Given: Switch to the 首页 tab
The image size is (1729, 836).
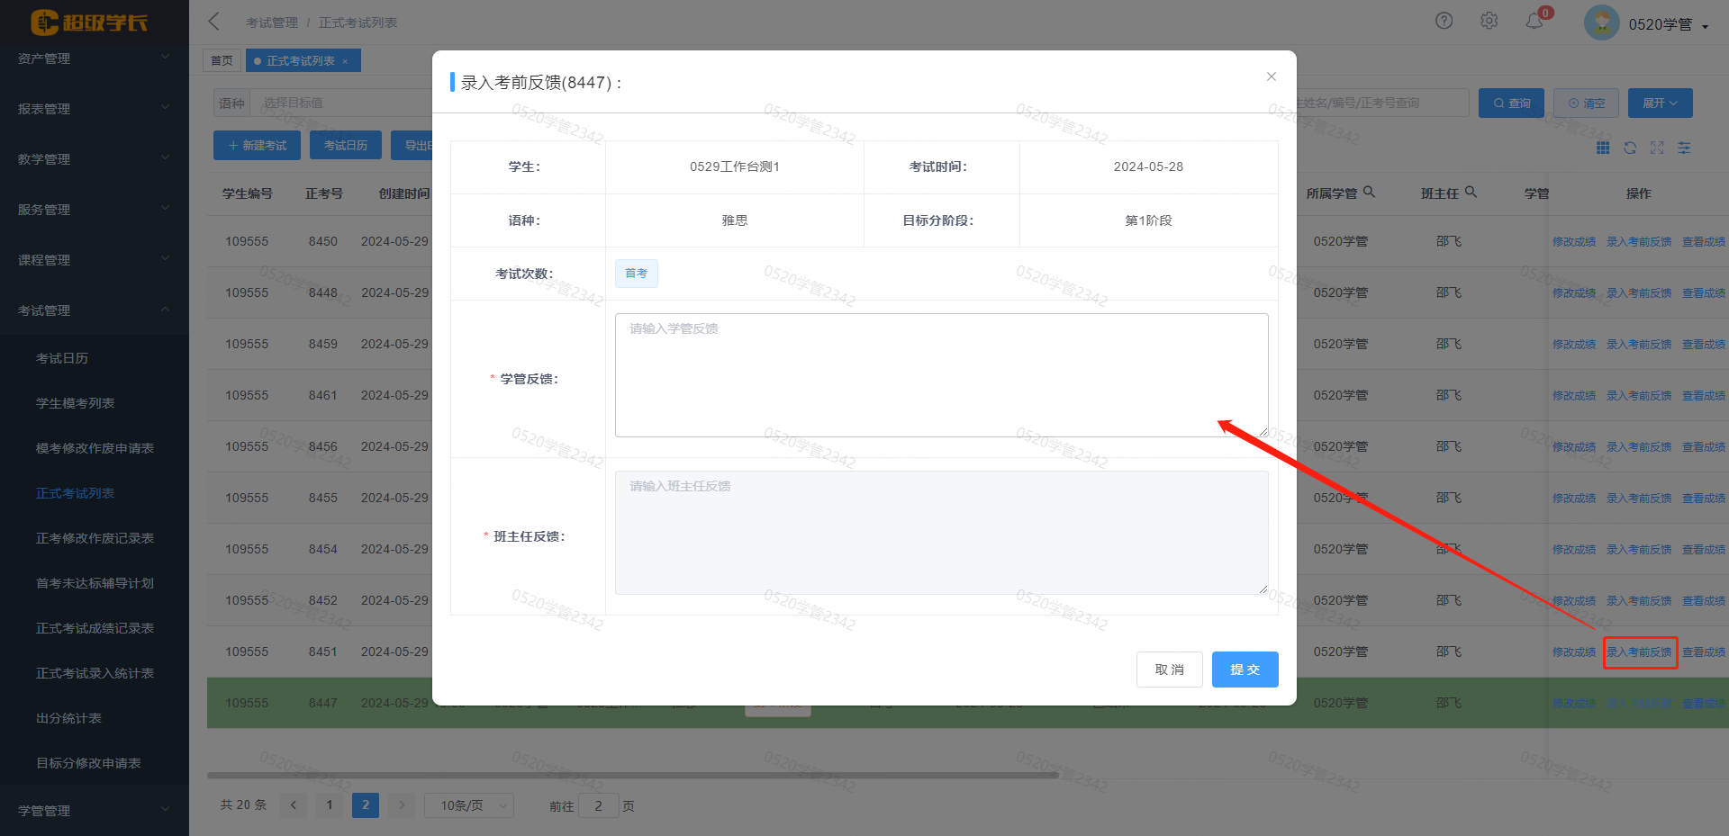Looking at the screenshot, I should tap(222, 61).
